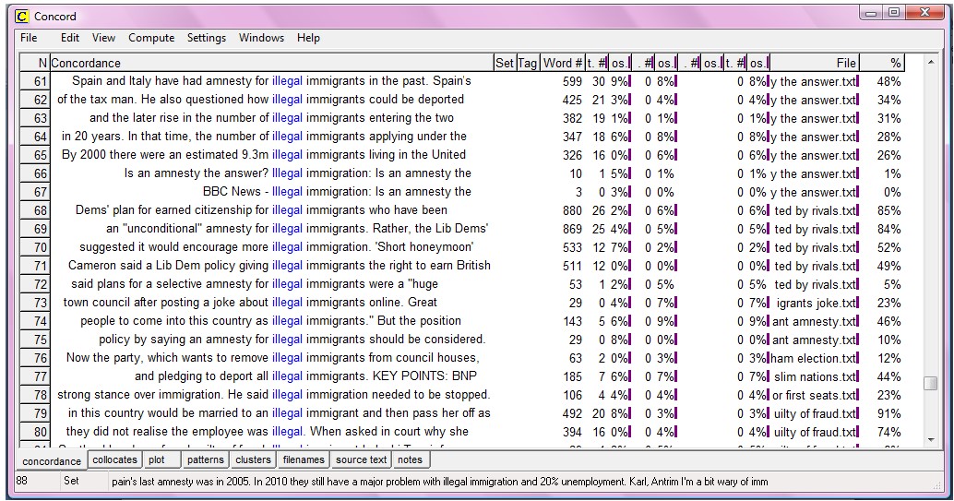Click the Concord app icon in title bar
This screenshot has width=954, height=501.
(x=20, y=17)
